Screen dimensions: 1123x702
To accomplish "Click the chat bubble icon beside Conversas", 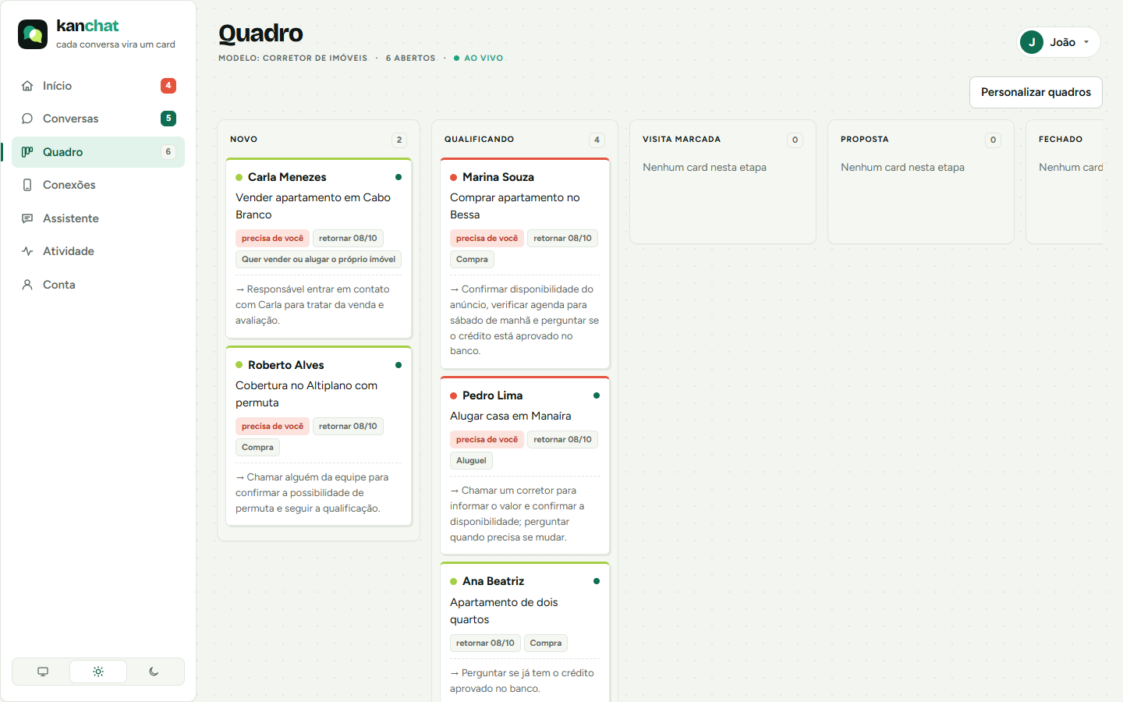I will 27,119.
